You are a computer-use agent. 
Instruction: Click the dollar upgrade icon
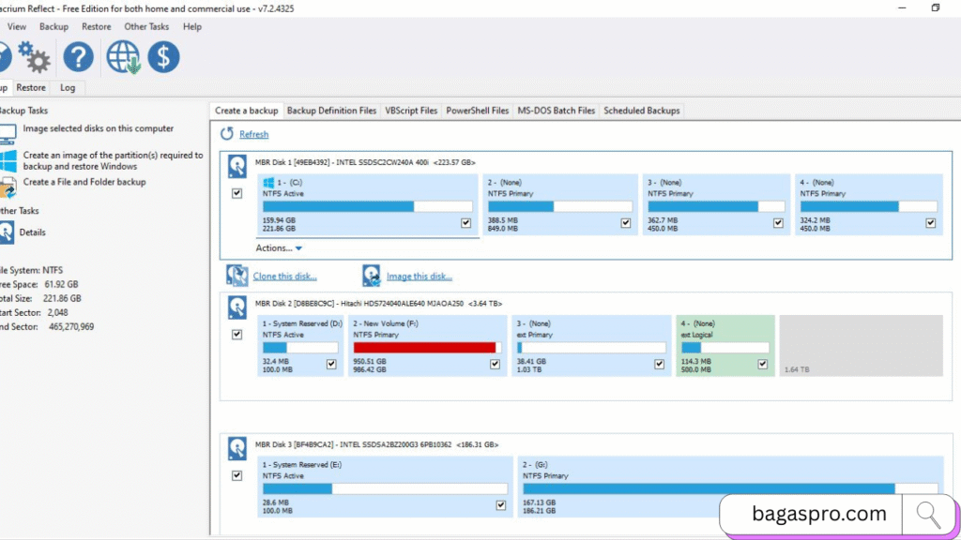(x=162, y=57)
